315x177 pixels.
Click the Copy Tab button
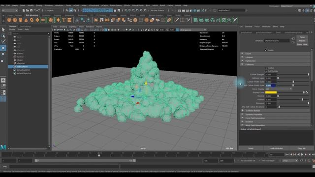click(301, 148)
